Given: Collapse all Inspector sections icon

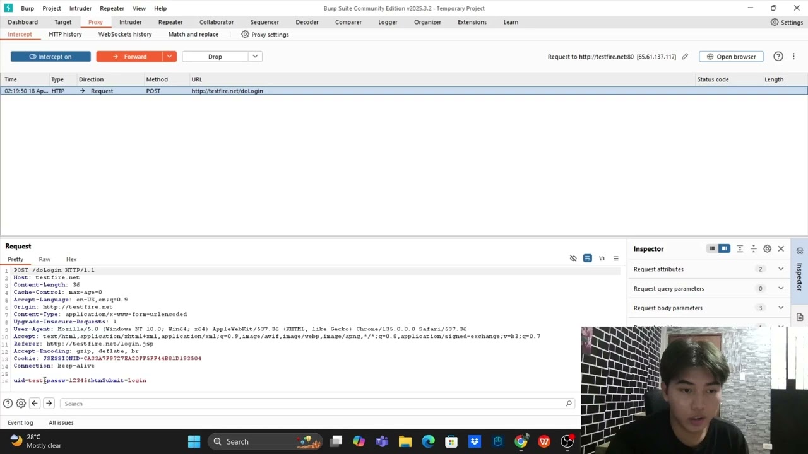Looking at the screenshot, I should [x=753, y=249].
